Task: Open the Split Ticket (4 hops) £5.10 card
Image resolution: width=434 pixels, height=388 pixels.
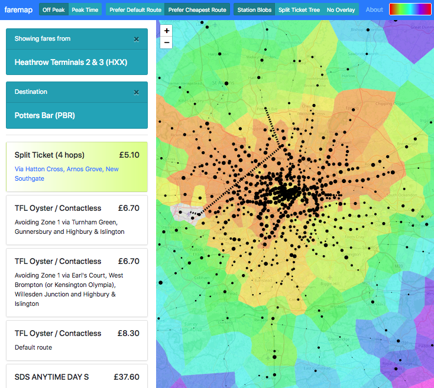Action: tap(77, 167)
